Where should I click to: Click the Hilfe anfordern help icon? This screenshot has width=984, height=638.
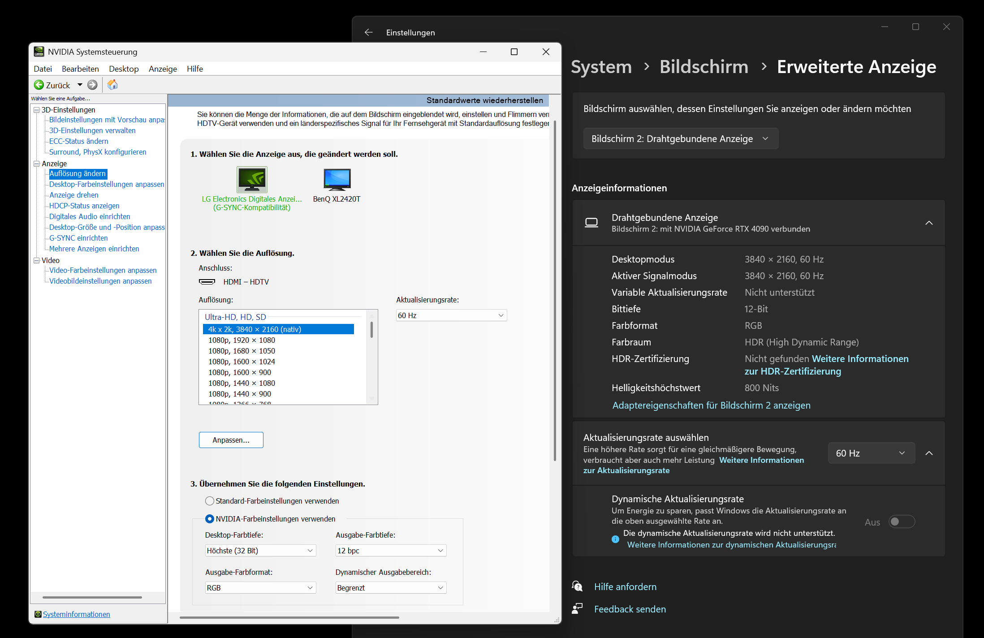click(x=577, y=586)
